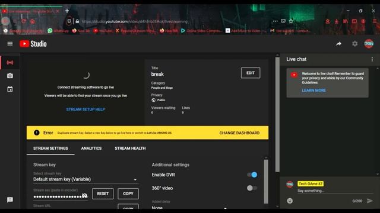
Task: Reveal the stream key with eye icon
Action: point(84,195)
